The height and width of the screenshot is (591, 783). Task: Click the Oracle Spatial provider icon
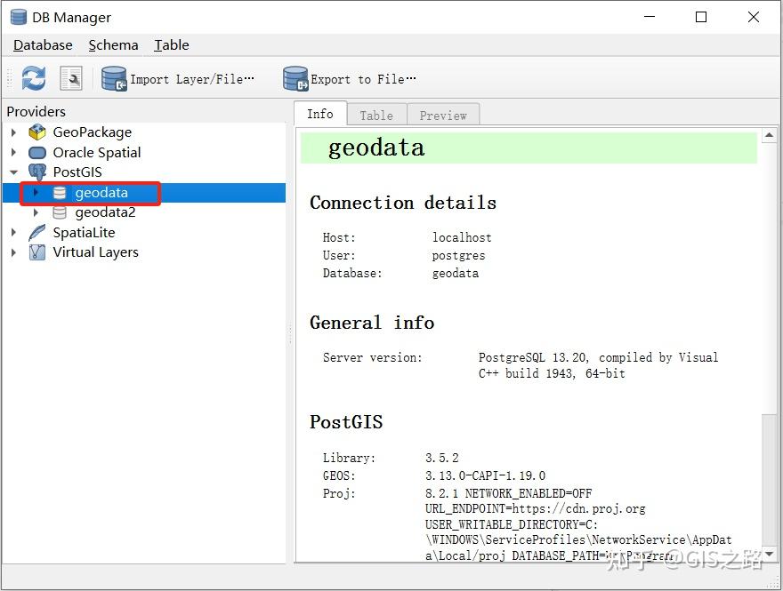(x=36, y=152)
